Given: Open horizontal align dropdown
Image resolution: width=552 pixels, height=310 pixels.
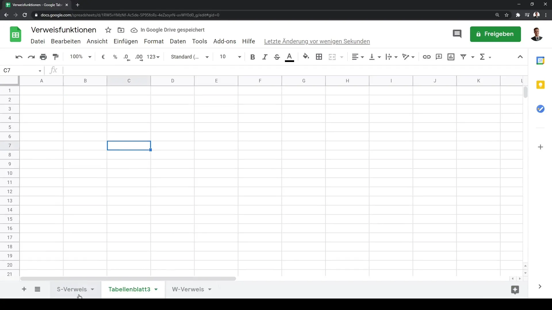Looking at the screenshot, I should pyautogui.click(x=358, y=57).
